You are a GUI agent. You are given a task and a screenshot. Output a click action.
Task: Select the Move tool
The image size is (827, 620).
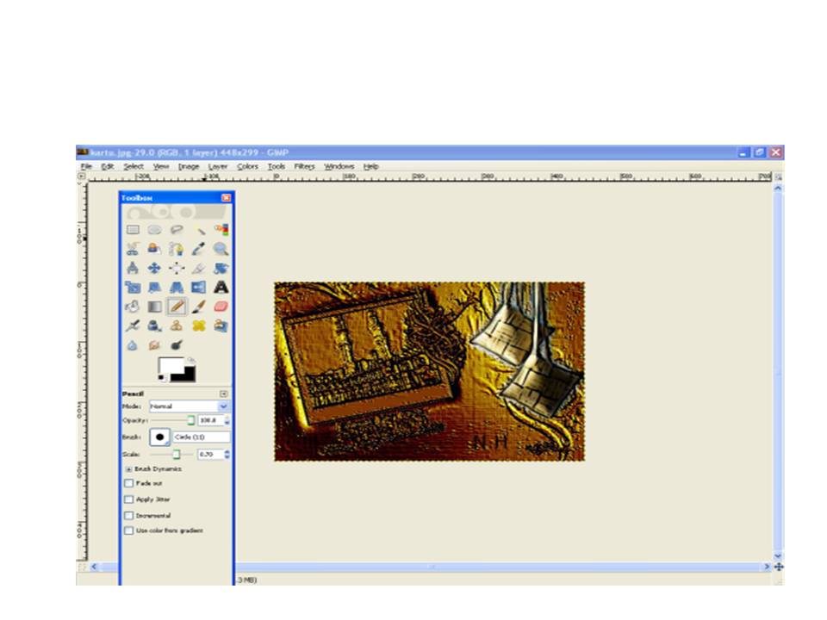154,269
